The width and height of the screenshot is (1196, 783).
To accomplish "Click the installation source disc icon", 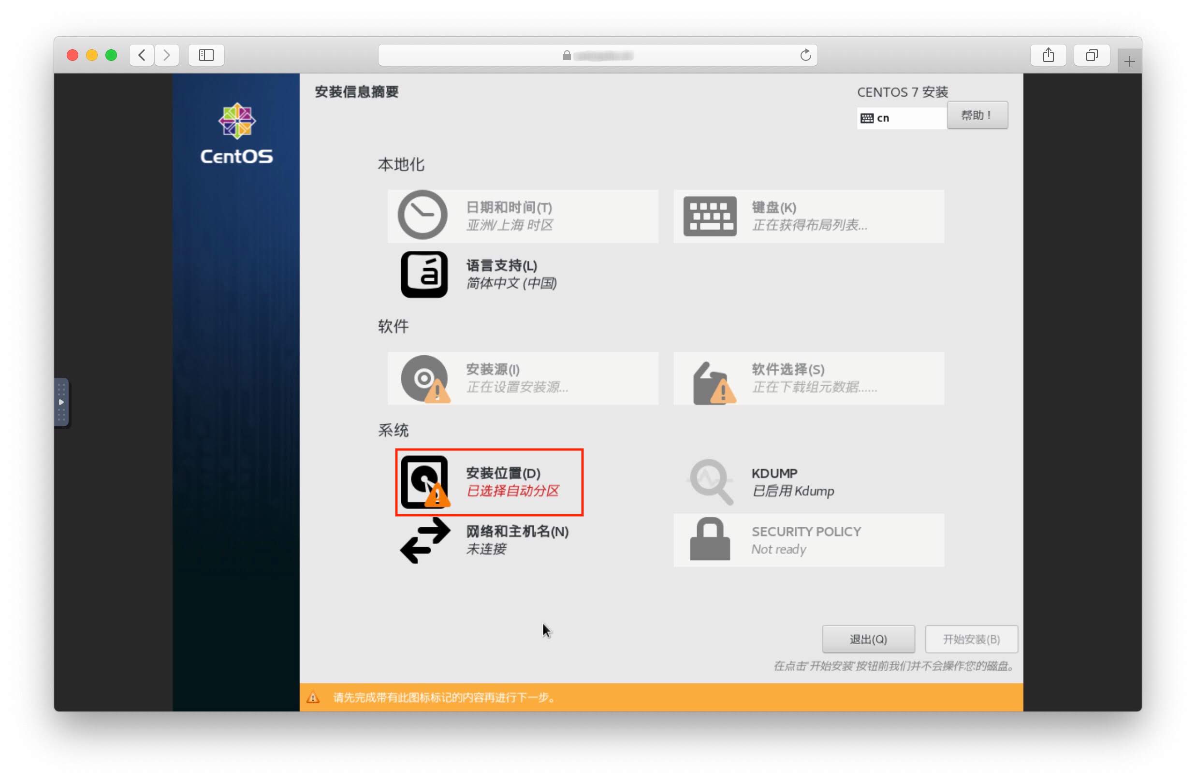I will [x=424, y=378].
